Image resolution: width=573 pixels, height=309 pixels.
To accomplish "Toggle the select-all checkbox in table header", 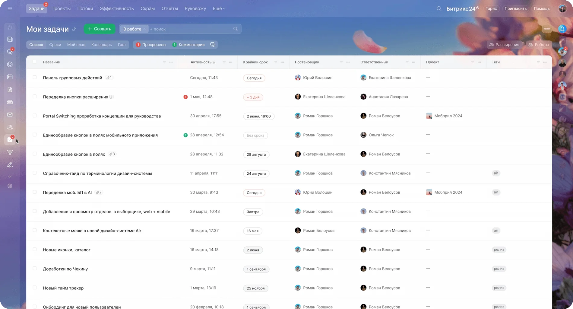I will (x=34, y=62).
